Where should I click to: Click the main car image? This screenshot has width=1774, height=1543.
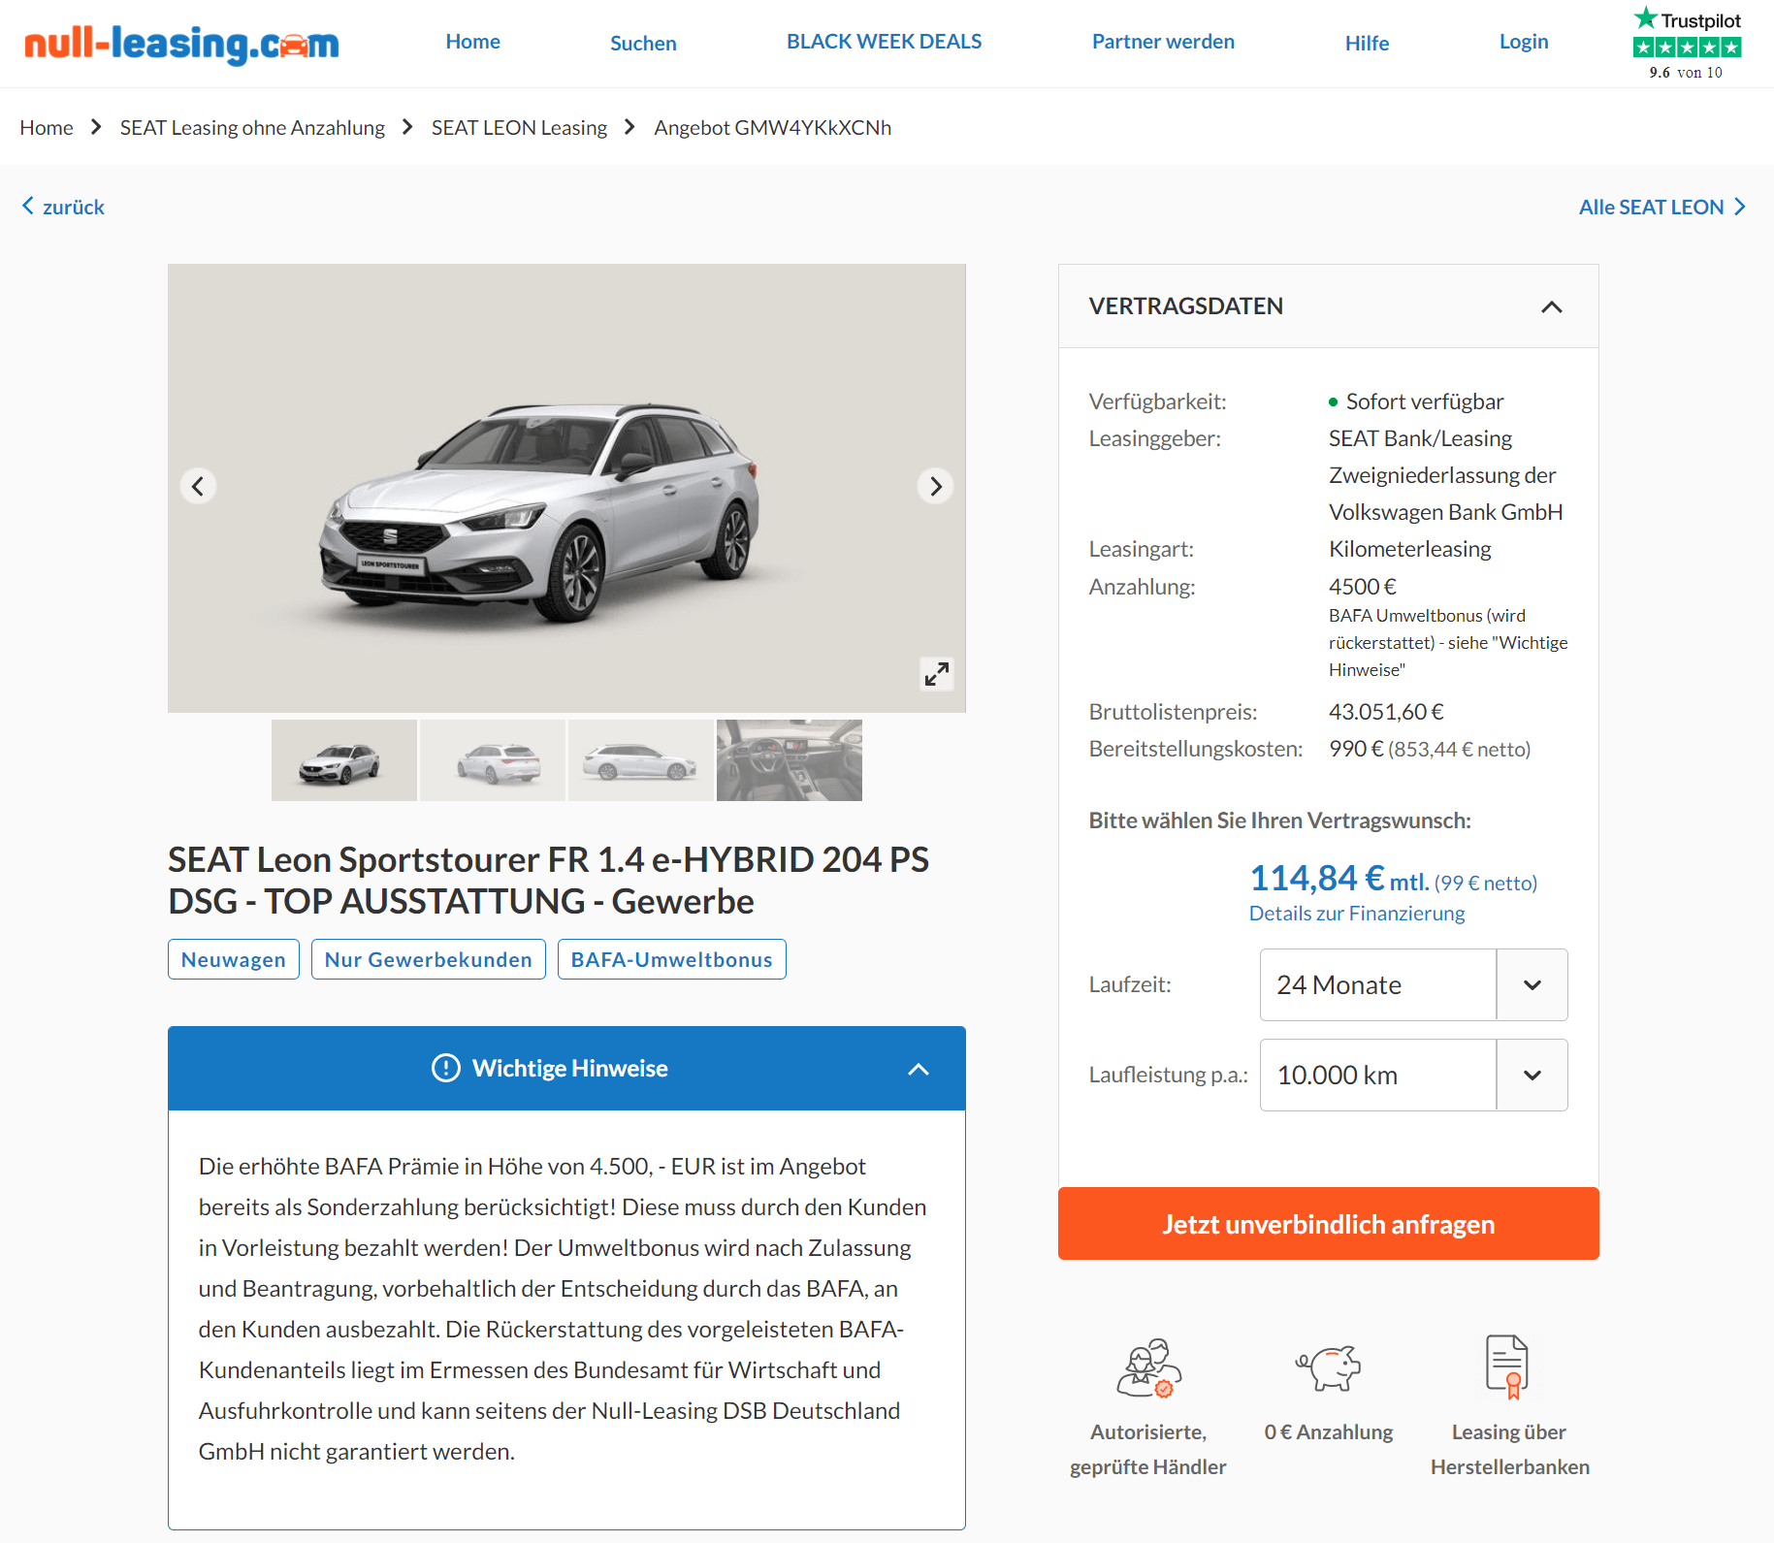tap(566, 488)
